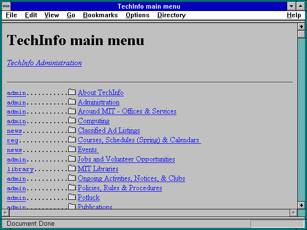Open the Events link
The height and width of the screenshot is (230, 307).
(88, 150)
